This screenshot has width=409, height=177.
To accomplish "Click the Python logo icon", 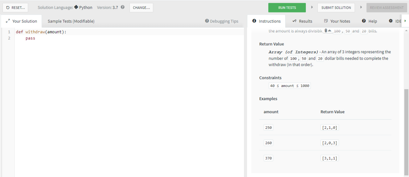I will (76, 7).
